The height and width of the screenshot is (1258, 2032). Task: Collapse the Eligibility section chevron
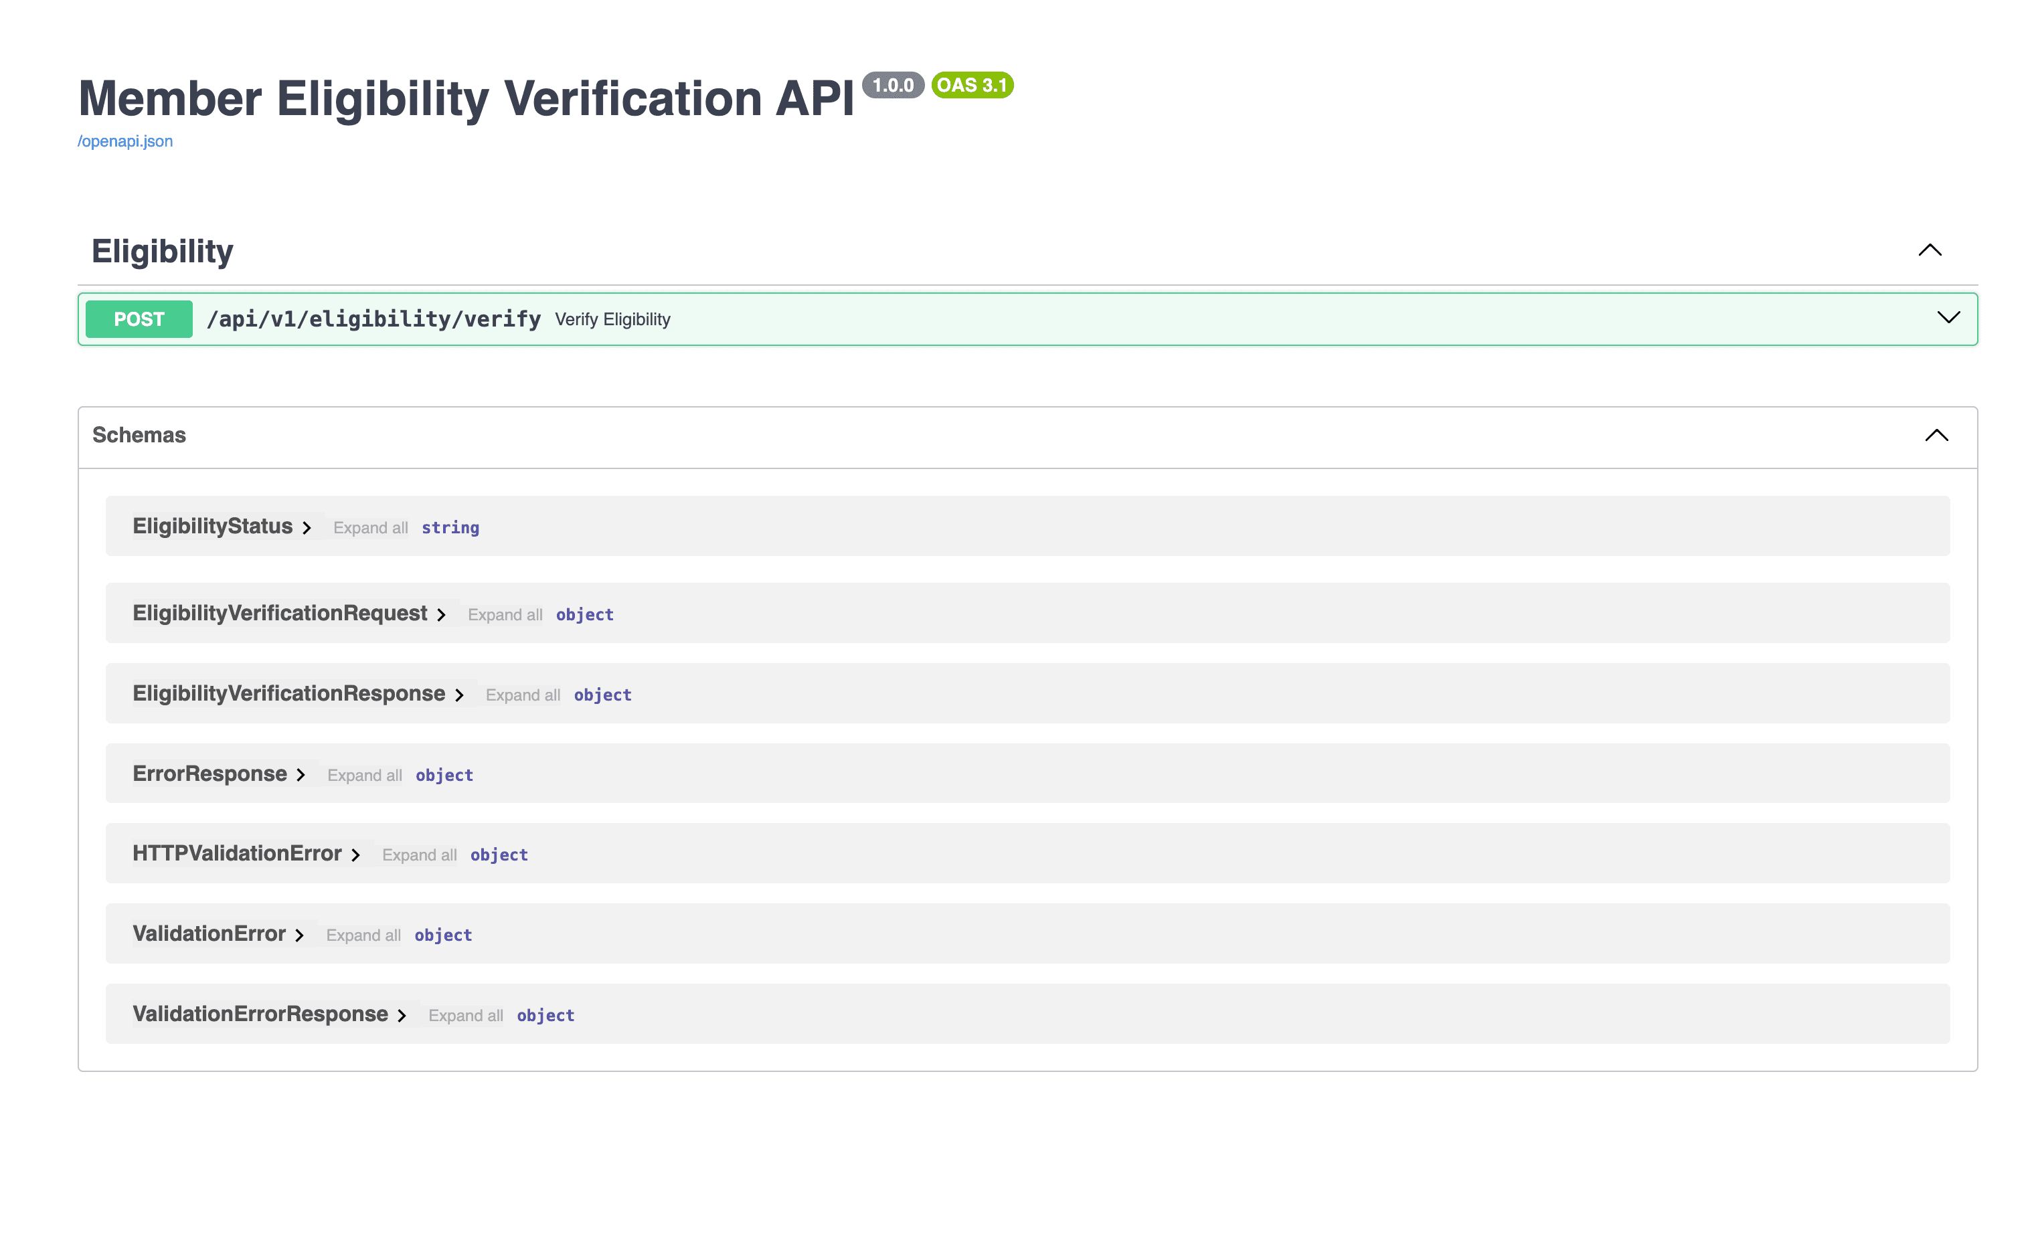1929,250
